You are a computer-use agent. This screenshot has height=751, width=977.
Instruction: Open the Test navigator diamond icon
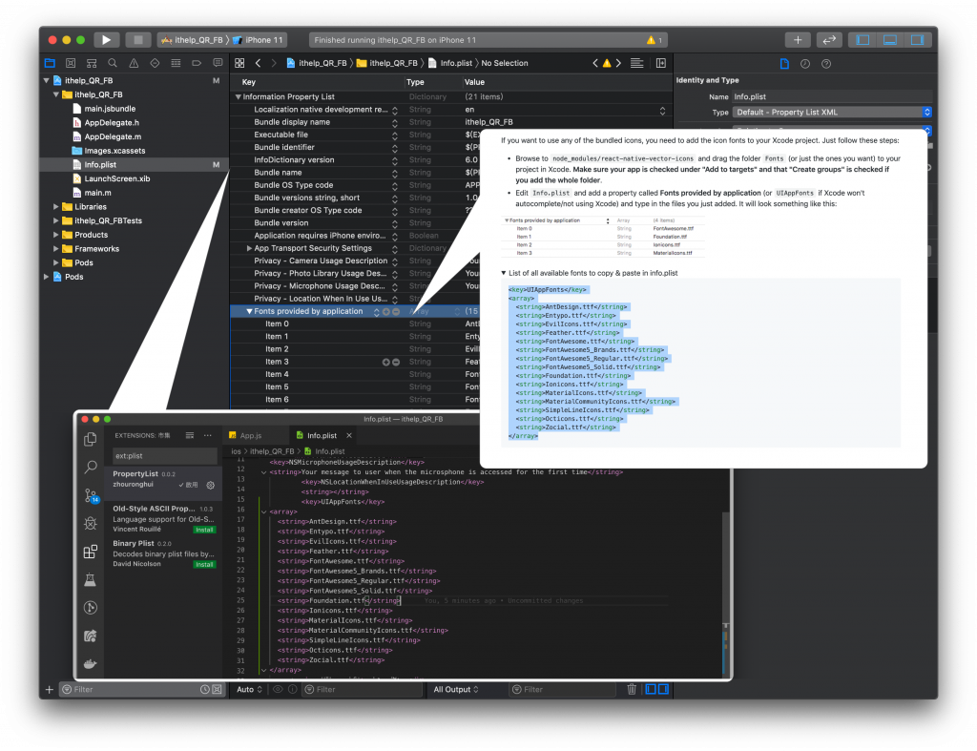click(155, 63)
